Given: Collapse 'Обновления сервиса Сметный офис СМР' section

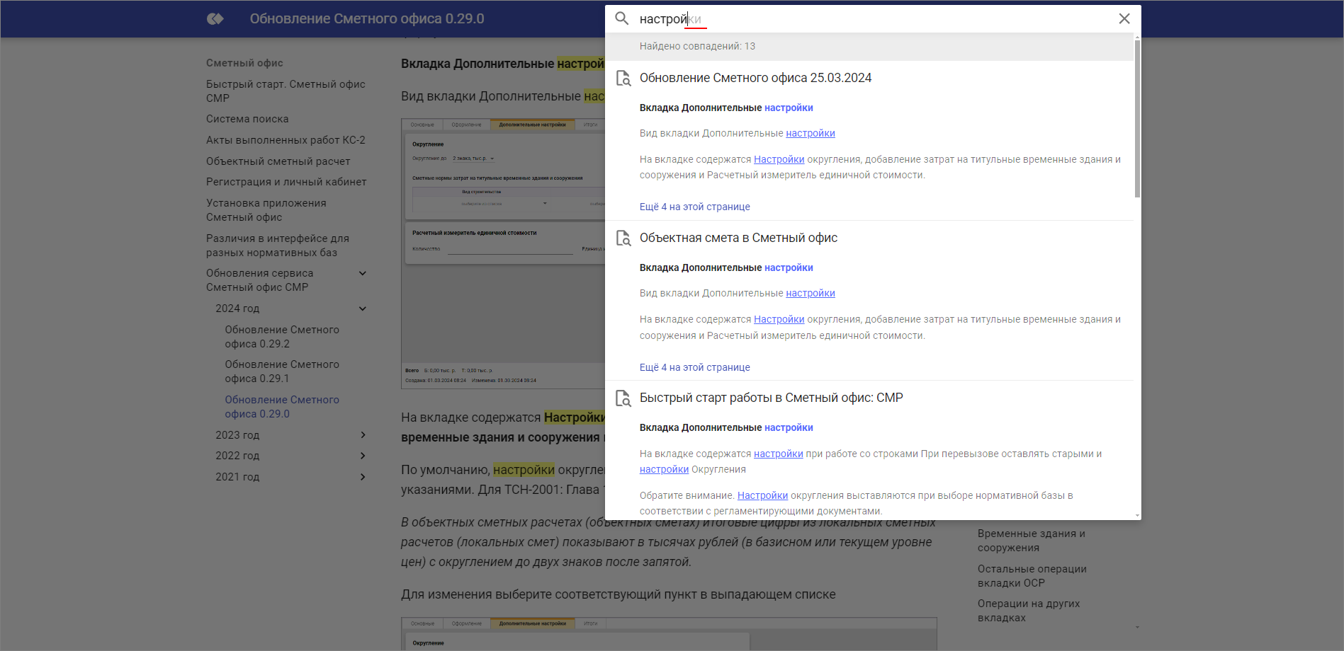Looking at the screenshot, I should click(363, 274).
